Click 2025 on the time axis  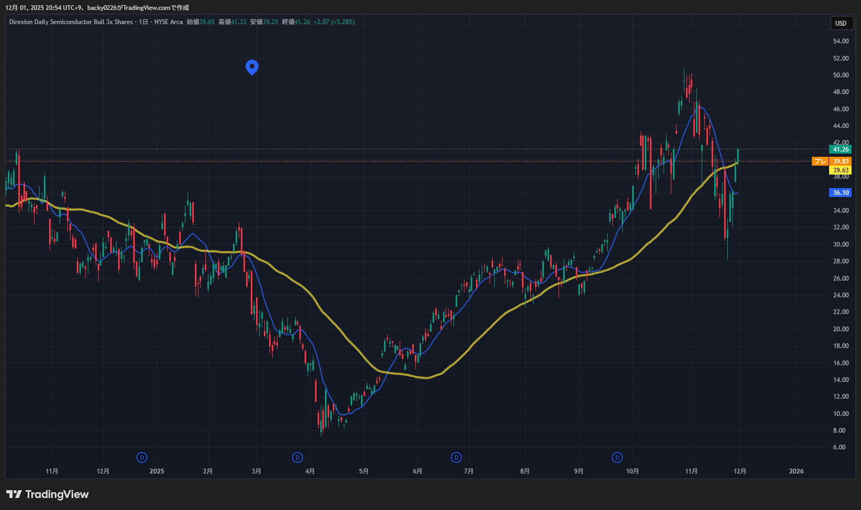(x=157, y=471)
